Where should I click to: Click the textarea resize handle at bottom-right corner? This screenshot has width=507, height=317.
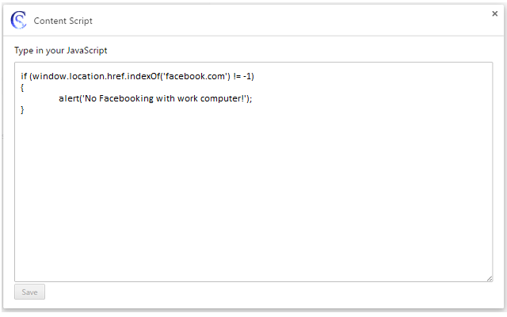[489, 277]
